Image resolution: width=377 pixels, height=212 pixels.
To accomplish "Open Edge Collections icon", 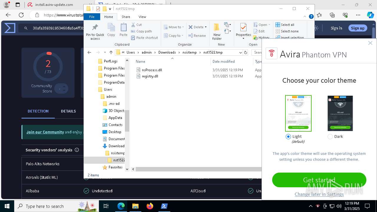I will pyautogui.click(x=332, y=15).
